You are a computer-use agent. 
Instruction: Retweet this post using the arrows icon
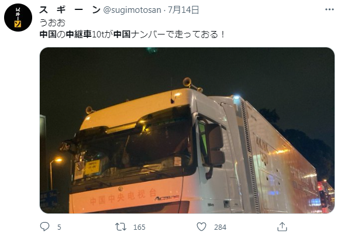(120, 227)
